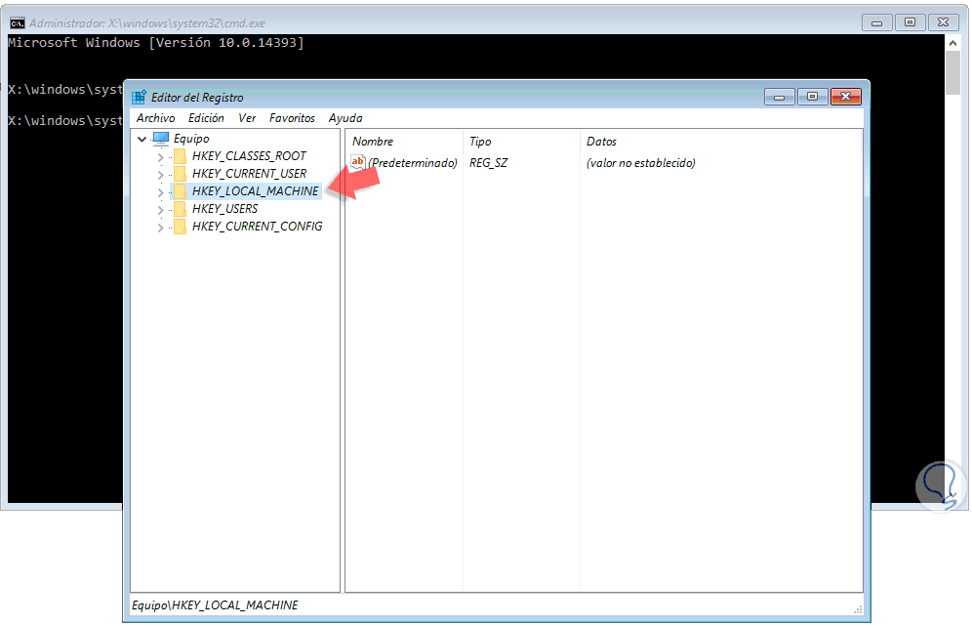Open the Edición menu
This screenshot has height=625, width=972.
pyautogui.click(x=206, y=118)
